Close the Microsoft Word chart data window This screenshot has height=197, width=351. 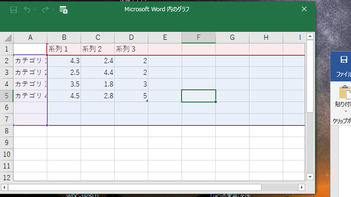coord(304,9)
